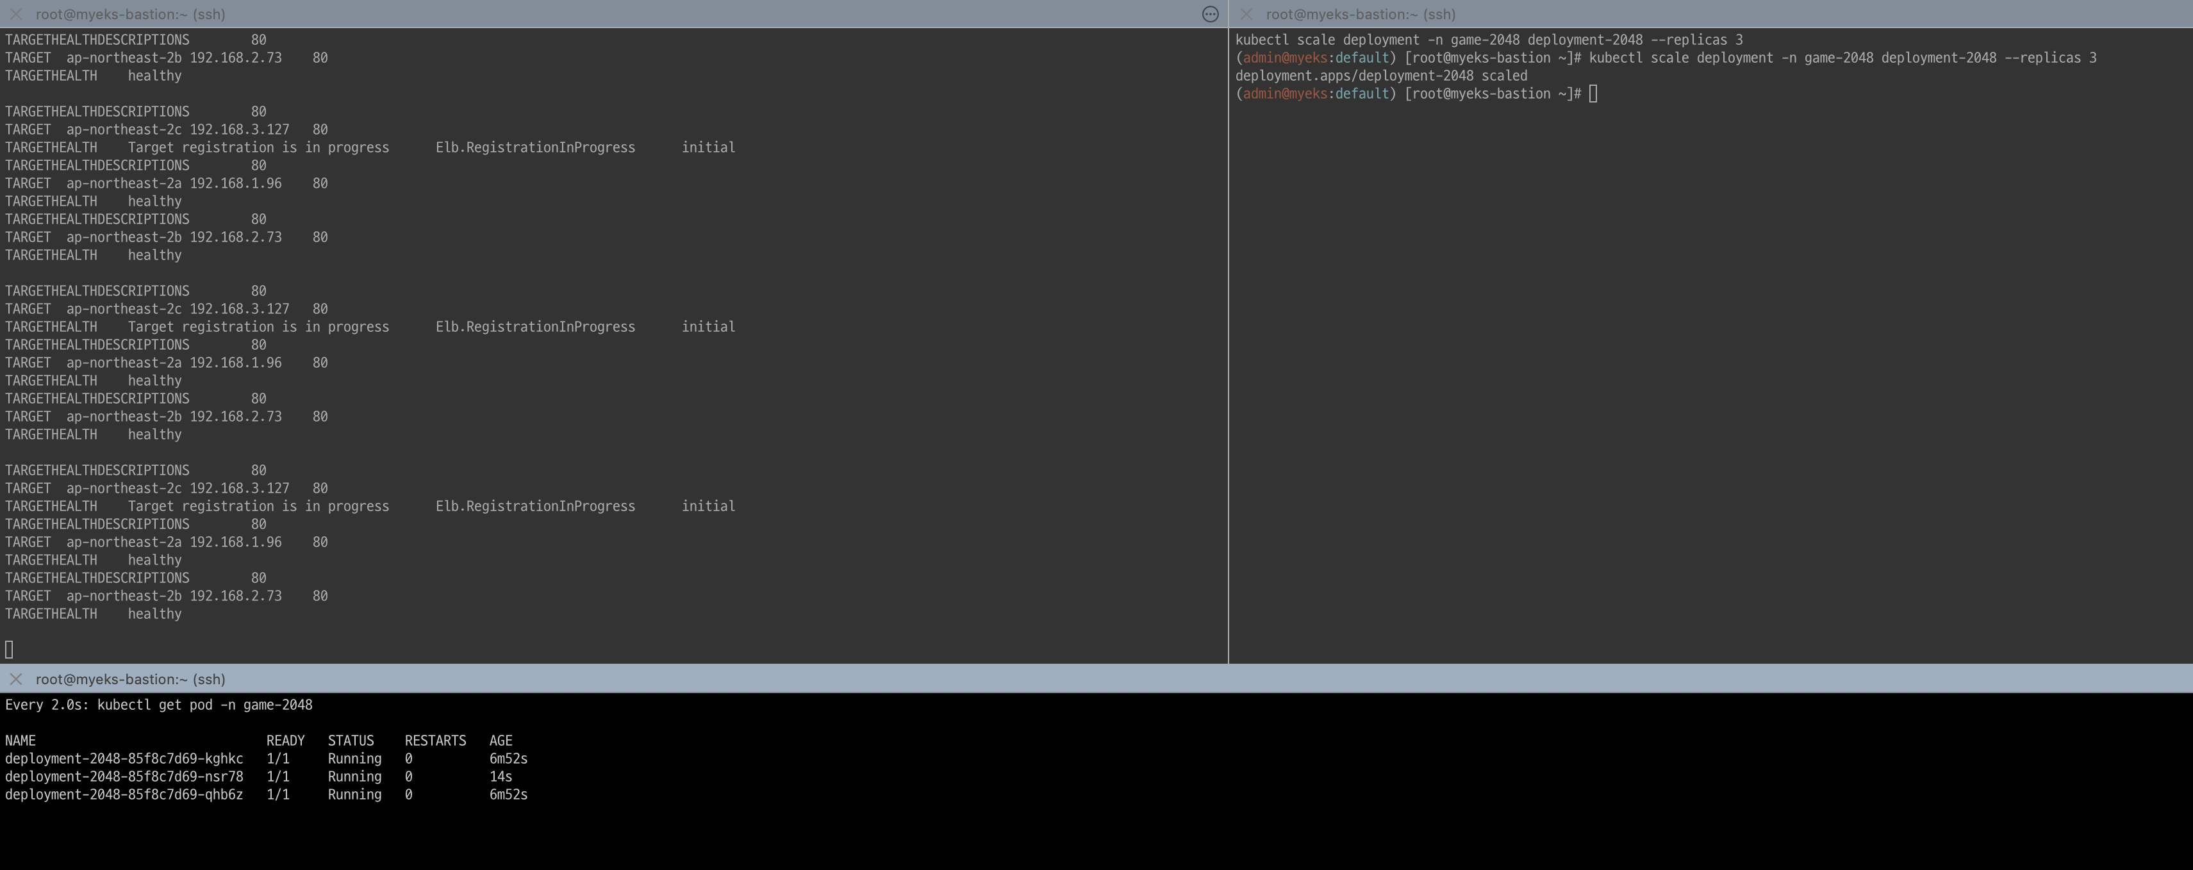The height and width of the screenshot is (870, 2193).
Task: Click the deployment-2048-85f8c7d69-kghkc pod name
Action: 124,759
